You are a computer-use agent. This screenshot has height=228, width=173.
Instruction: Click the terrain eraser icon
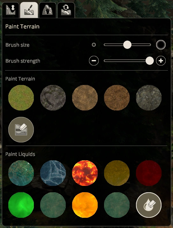point(21,130)
